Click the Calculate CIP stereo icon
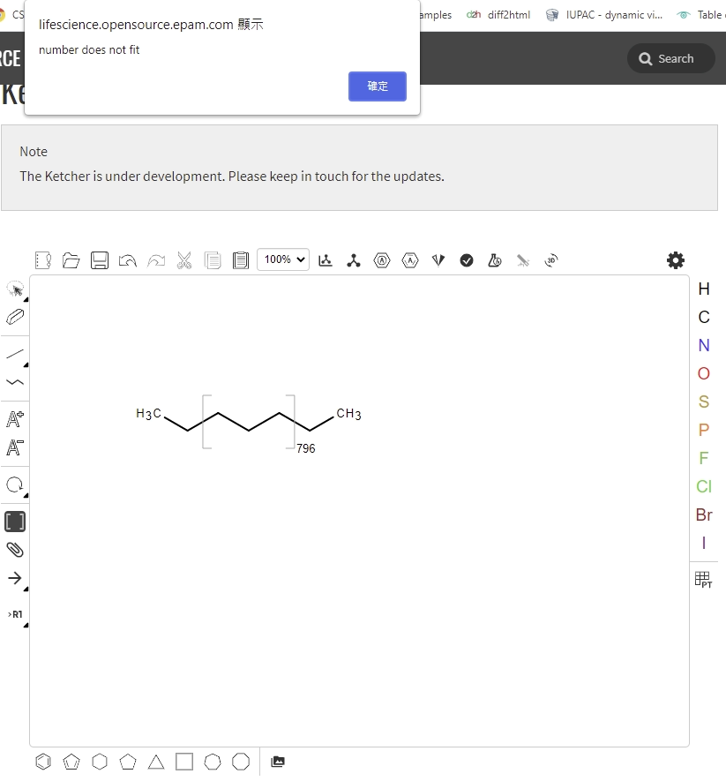Screen dimensions: 726x781 tap(438, 260)
